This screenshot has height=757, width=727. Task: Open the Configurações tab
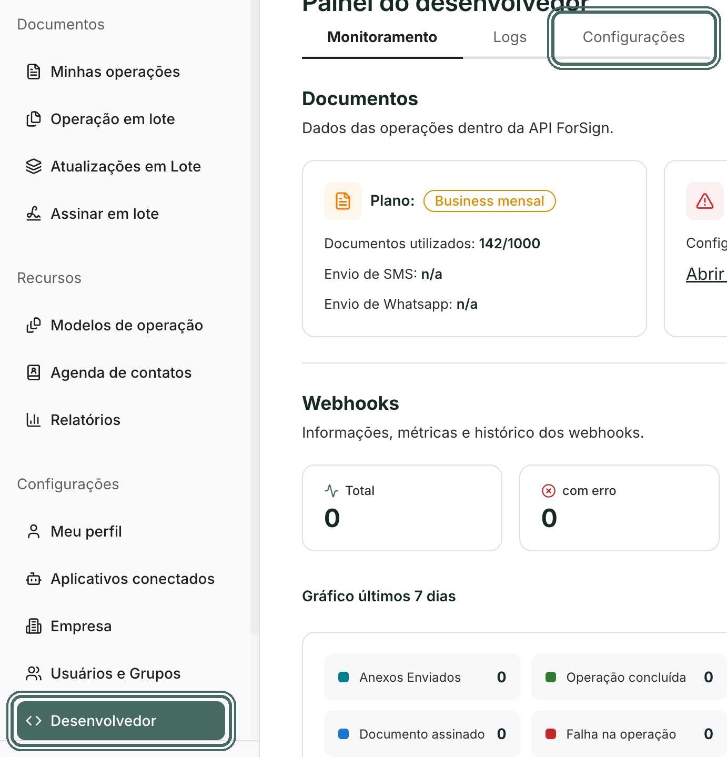(634, 37)
